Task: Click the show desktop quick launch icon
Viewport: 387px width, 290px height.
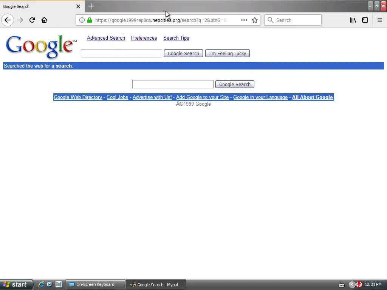Action: 59,285
